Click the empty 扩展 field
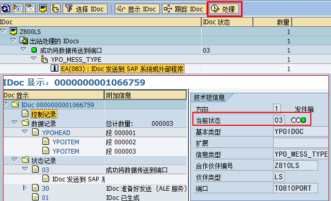The image size is (331, 201). (300, 143)
